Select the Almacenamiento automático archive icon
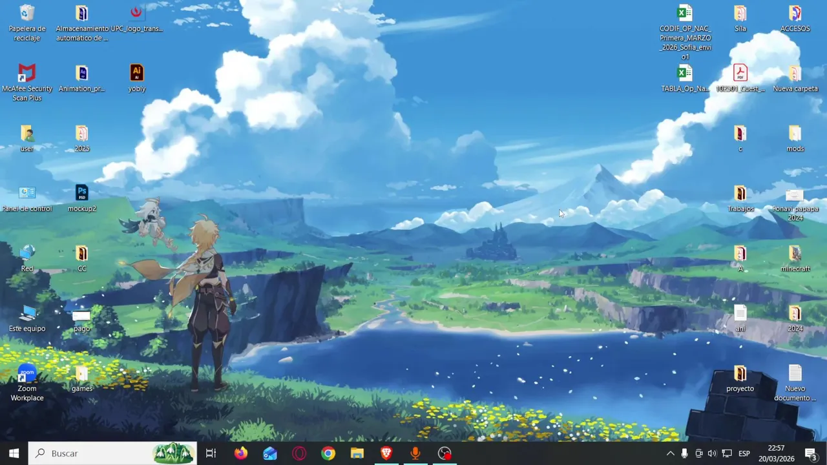 [82, 23]
